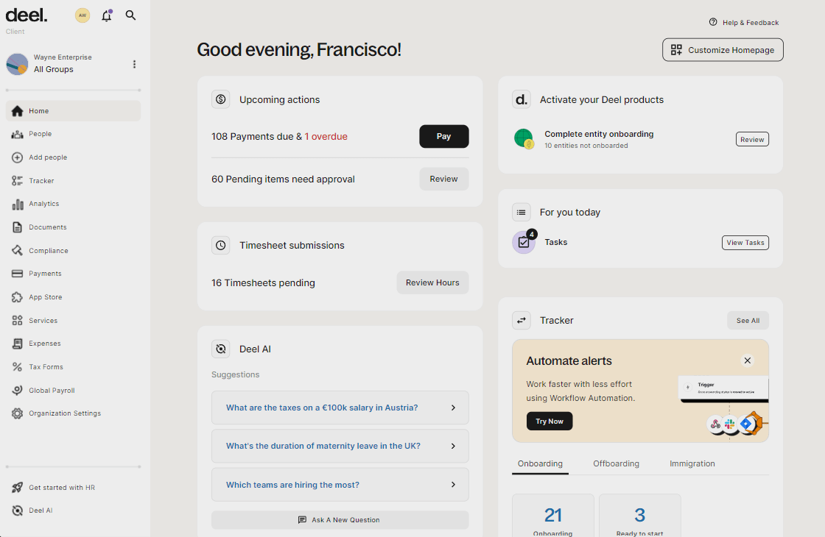825x537 pixels.
Task: Click the For you today list icon
Action: coord(522,213)
